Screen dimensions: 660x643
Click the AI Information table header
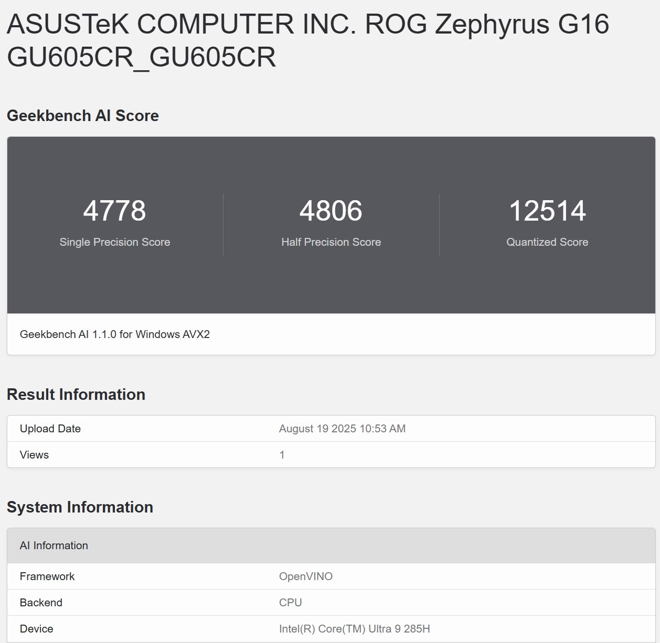pos(54,546)
